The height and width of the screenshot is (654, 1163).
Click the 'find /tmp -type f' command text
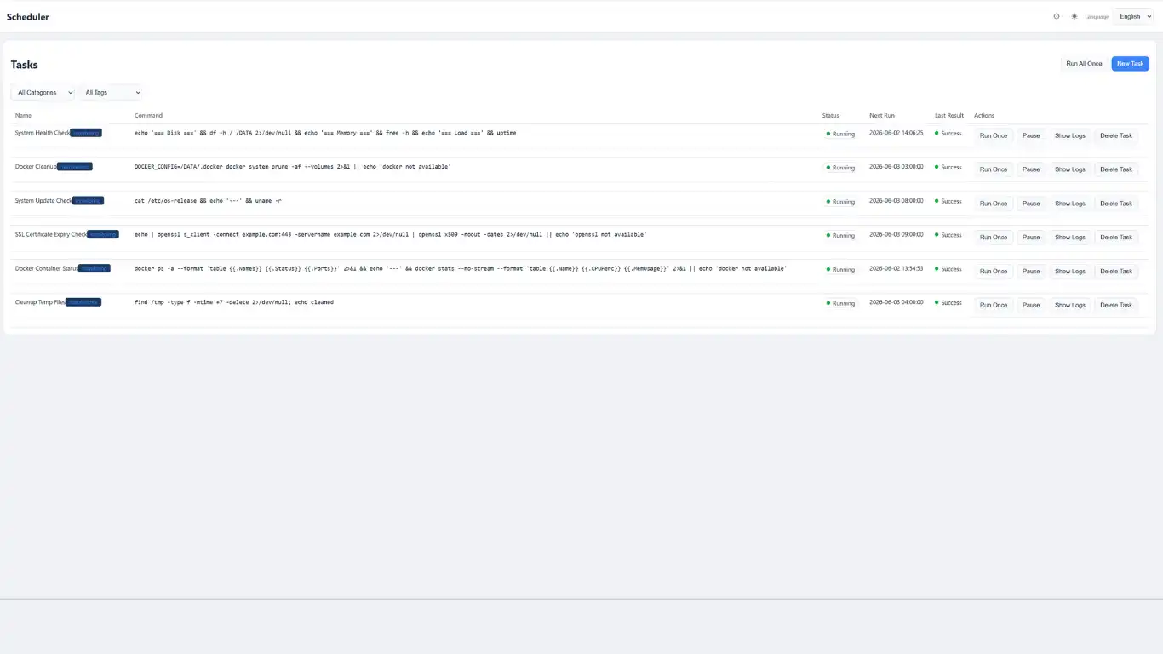234,302
